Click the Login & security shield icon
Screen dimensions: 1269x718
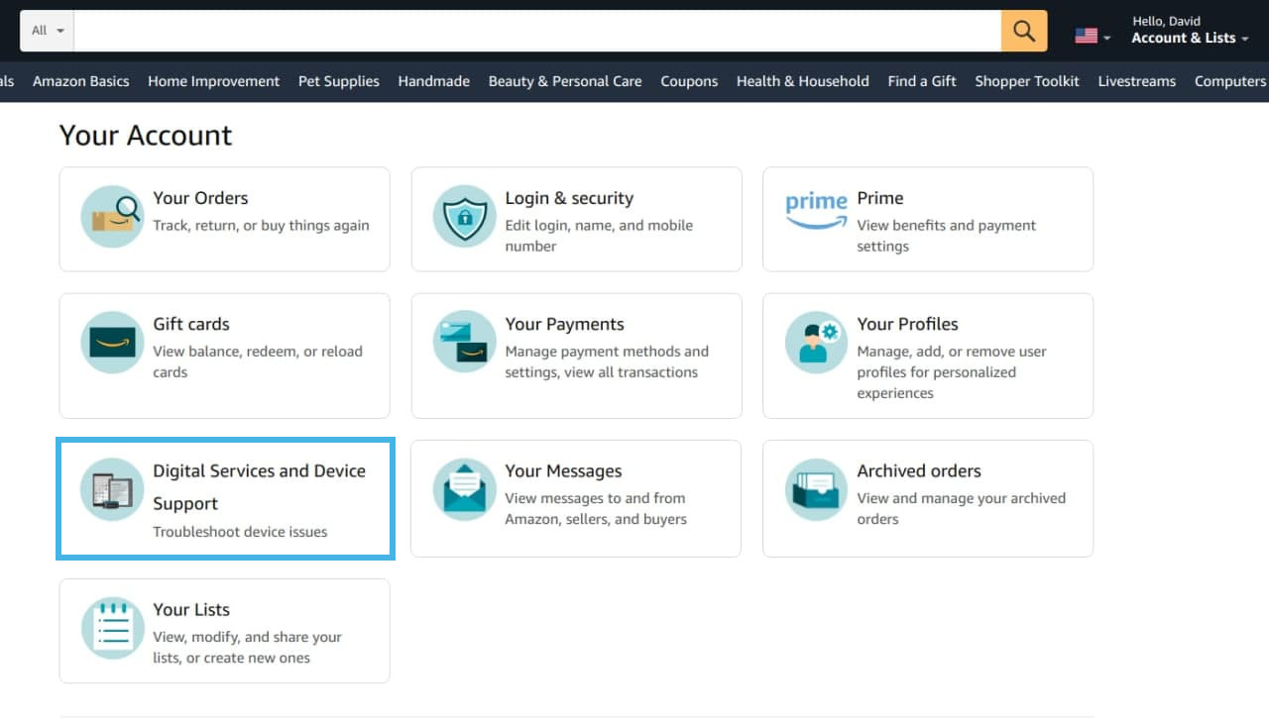[465, 216]
